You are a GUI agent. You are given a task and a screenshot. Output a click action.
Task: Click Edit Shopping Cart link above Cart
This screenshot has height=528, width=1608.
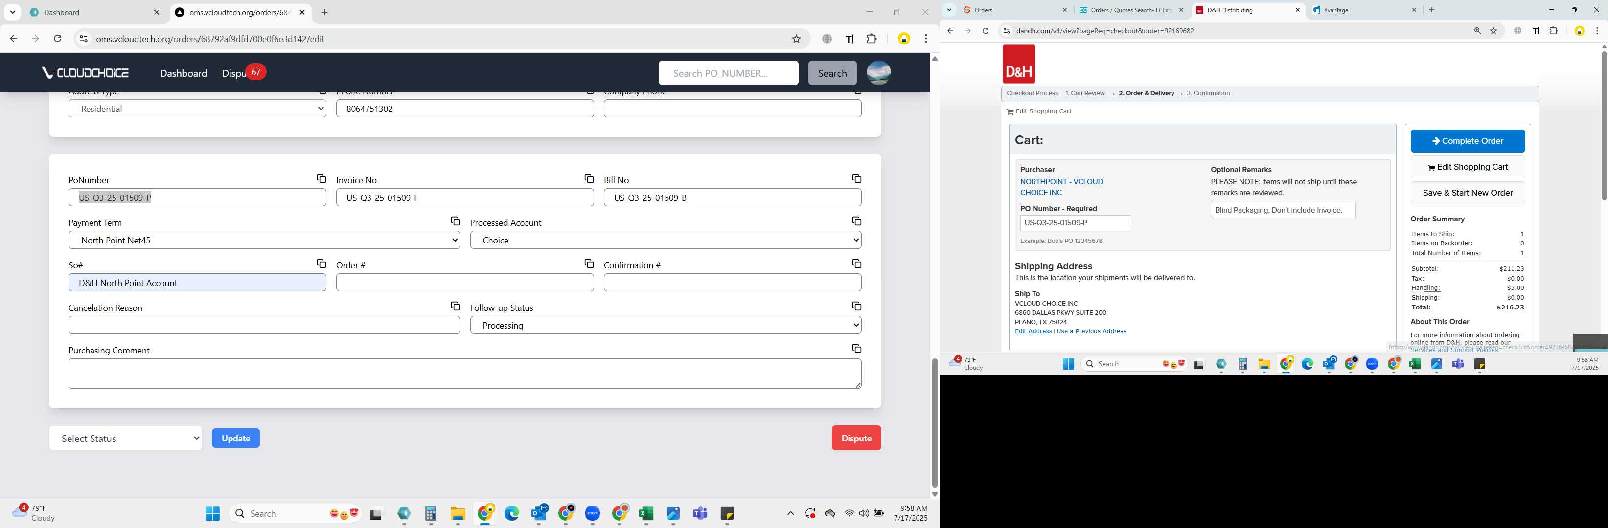[x=1039, y=111]
